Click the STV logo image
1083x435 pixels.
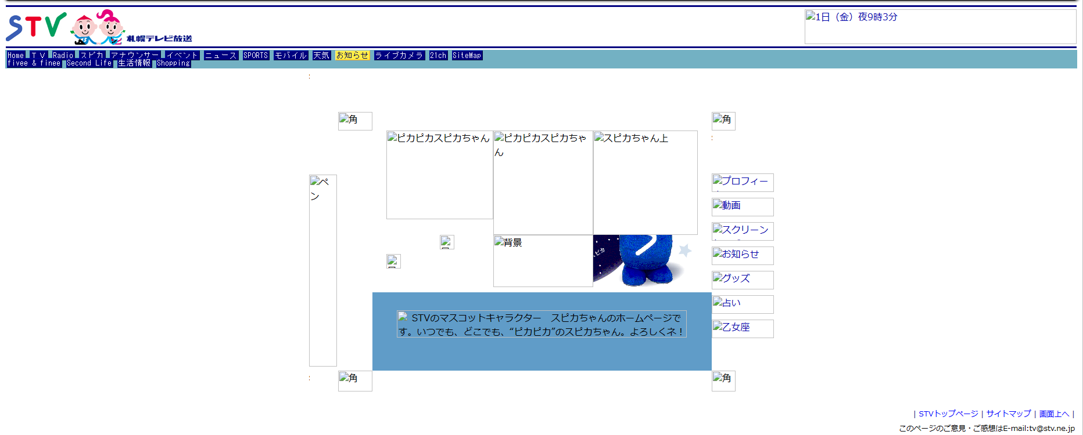pos(99,27)
